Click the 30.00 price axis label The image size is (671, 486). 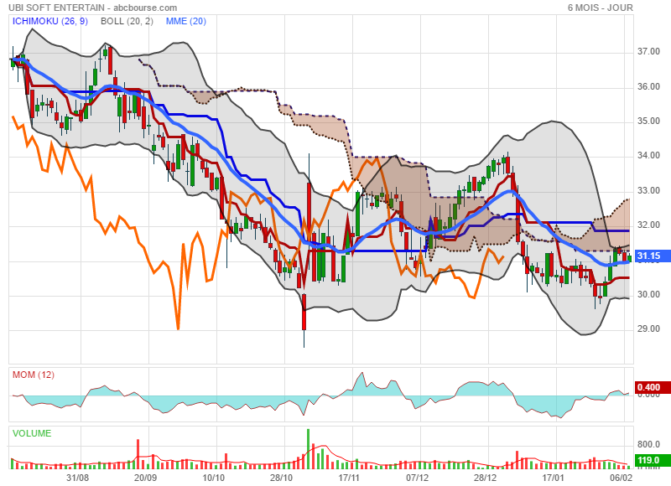[x=648, y=294]
